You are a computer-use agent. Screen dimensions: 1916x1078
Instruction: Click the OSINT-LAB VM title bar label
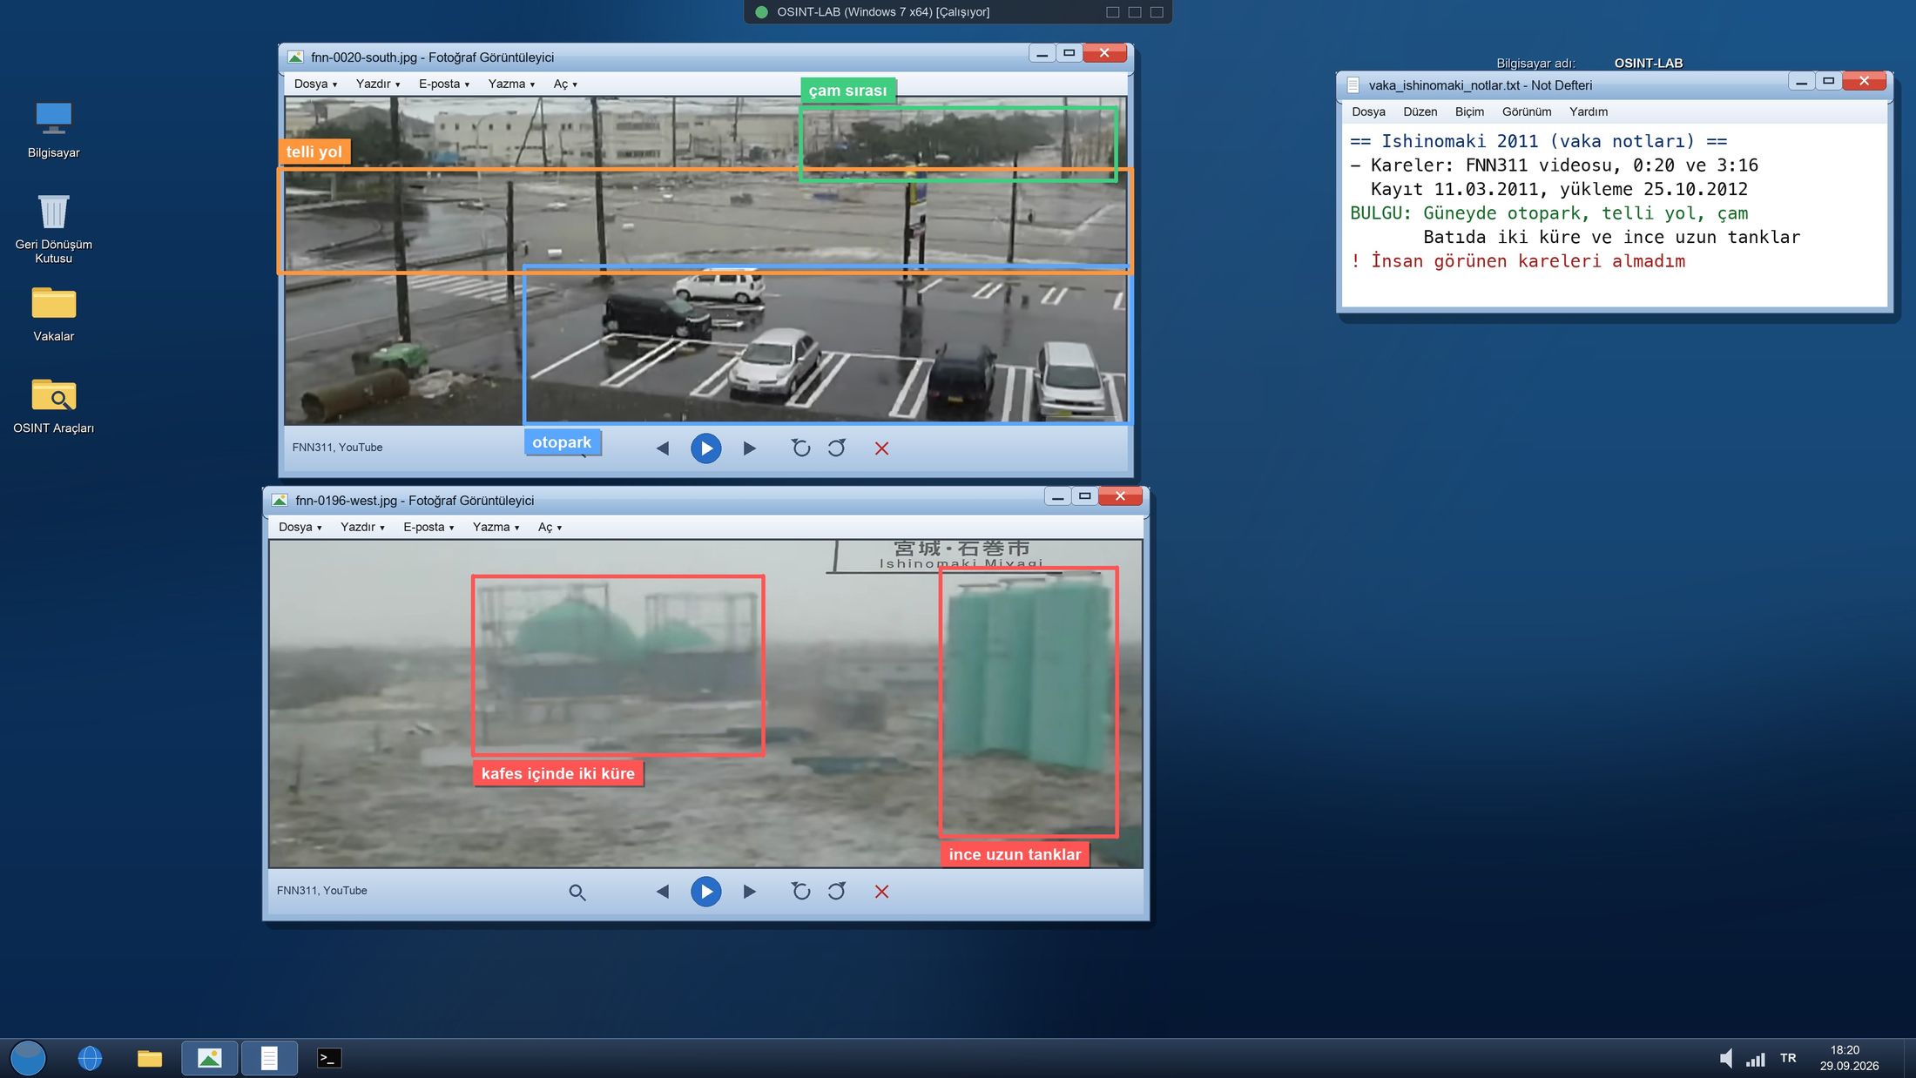pyautogui.click(x=883, y=12)
